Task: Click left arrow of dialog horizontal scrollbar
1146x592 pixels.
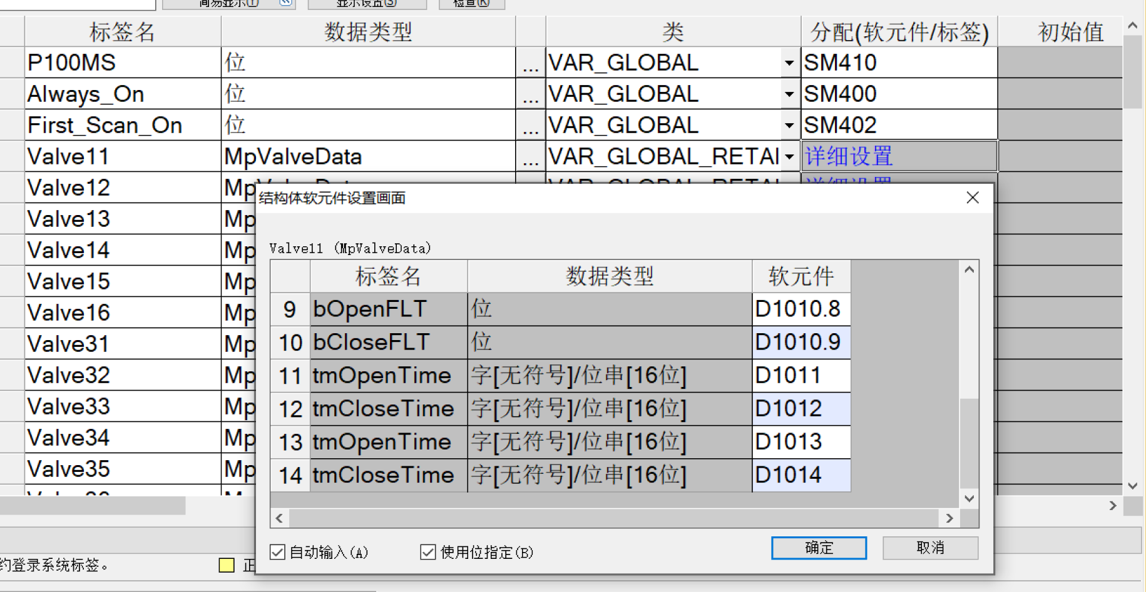Action: click(x=280, y=518)
